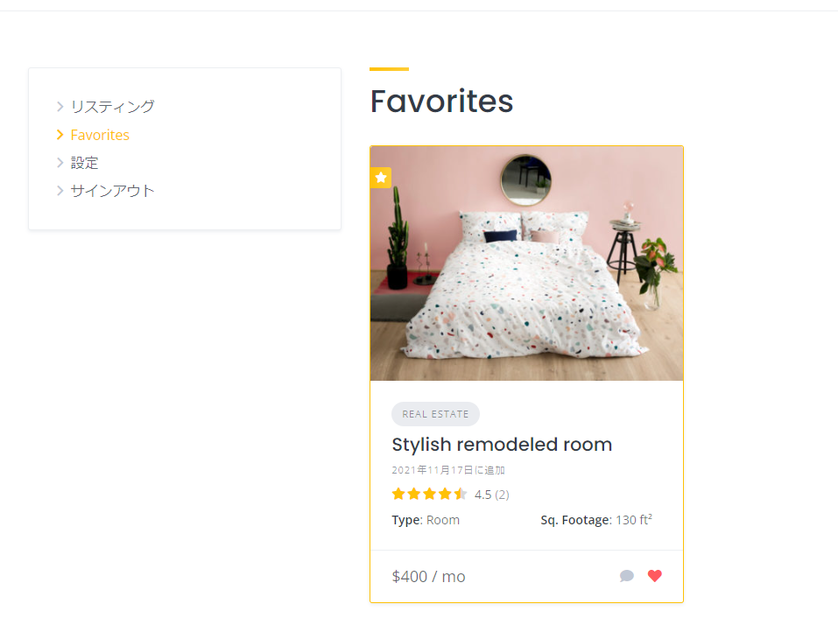Open the リスティング menu item
The width and height of the screenshot is (838, 618).
(112, 107)
